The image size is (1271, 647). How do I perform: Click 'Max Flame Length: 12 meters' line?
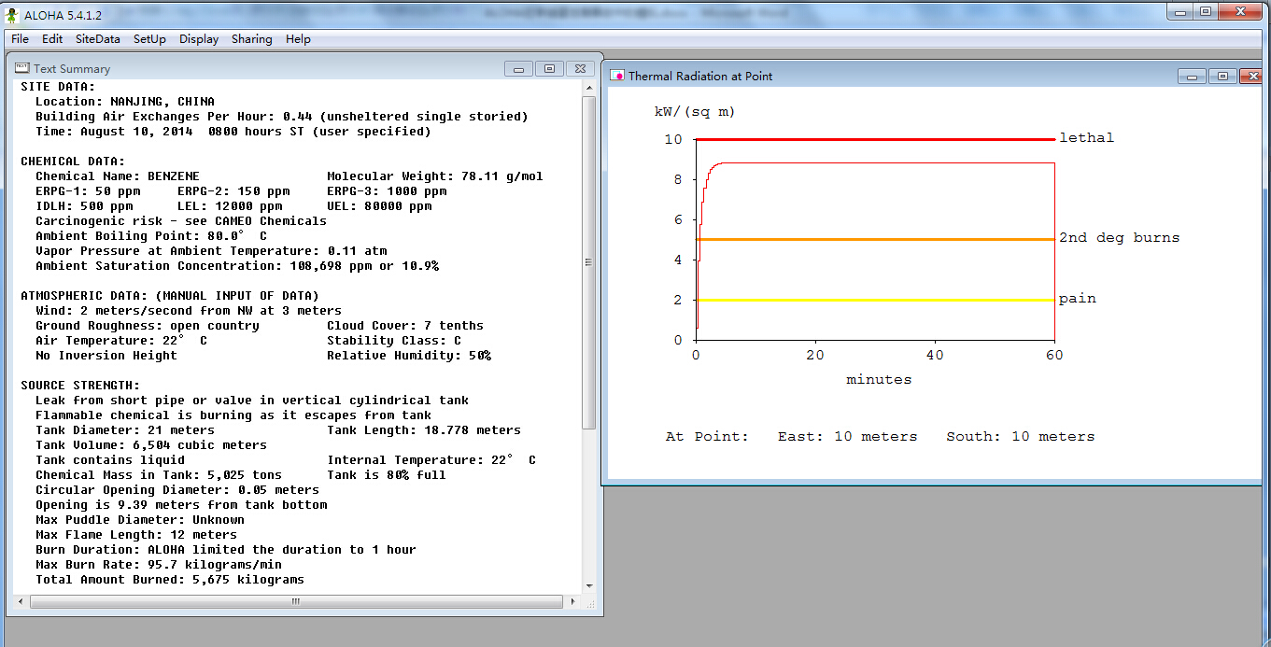coord(136,535)
